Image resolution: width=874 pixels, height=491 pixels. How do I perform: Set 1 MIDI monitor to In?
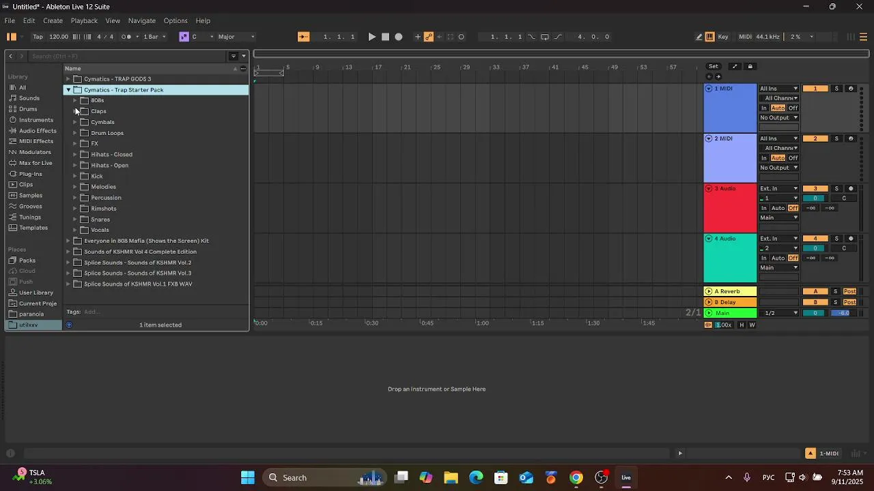(764, 108)
